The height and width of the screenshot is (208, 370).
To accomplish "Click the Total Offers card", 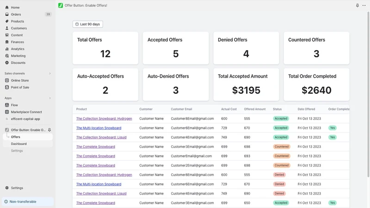I will click(105, 48).
